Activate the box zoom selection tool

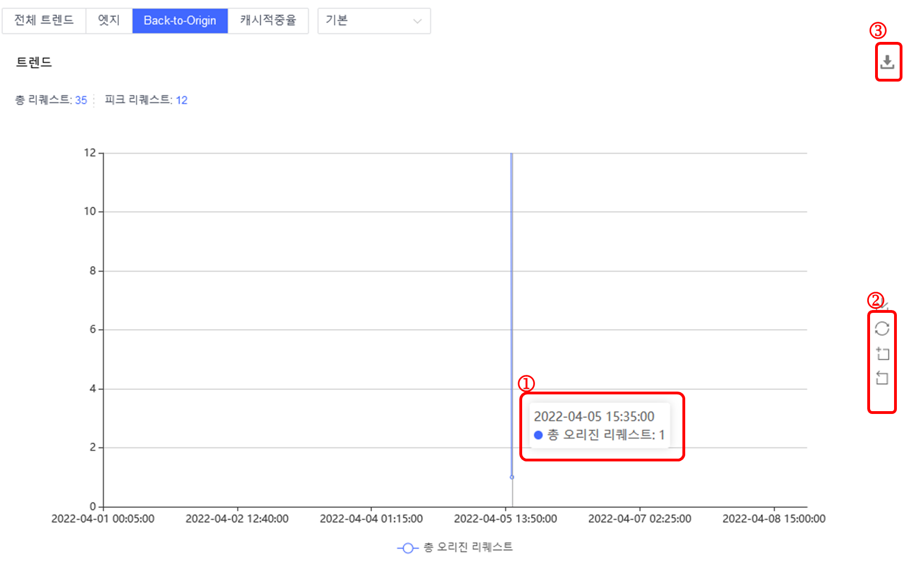(882, 353)
